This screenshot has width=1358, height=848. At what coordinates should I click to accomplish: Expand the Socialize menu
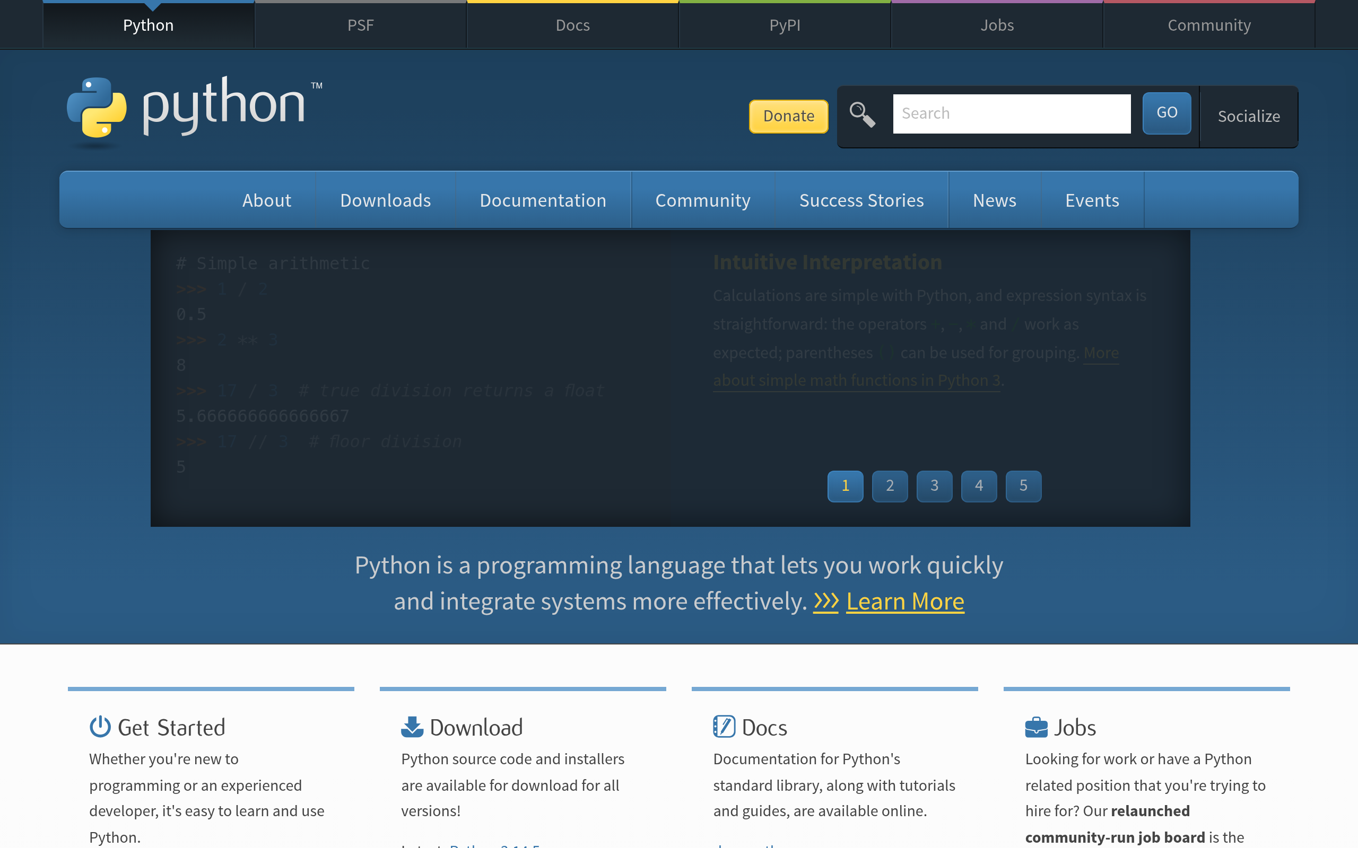pyautogui.click(x=1249, y=116)
